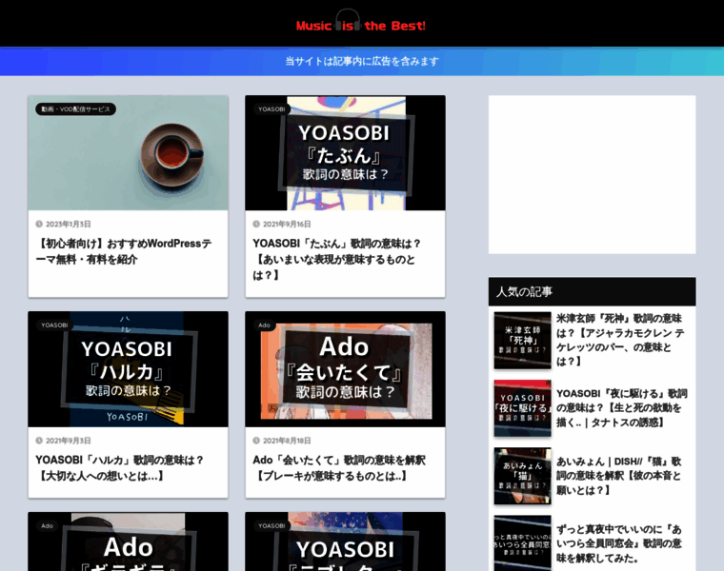Open the おすすめWordPressテーマ article title

[x=124, y=251]
